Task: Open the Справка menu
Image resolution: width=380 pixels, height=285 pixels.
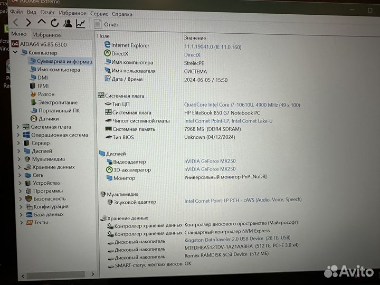Action: click(x=122, y=14)
